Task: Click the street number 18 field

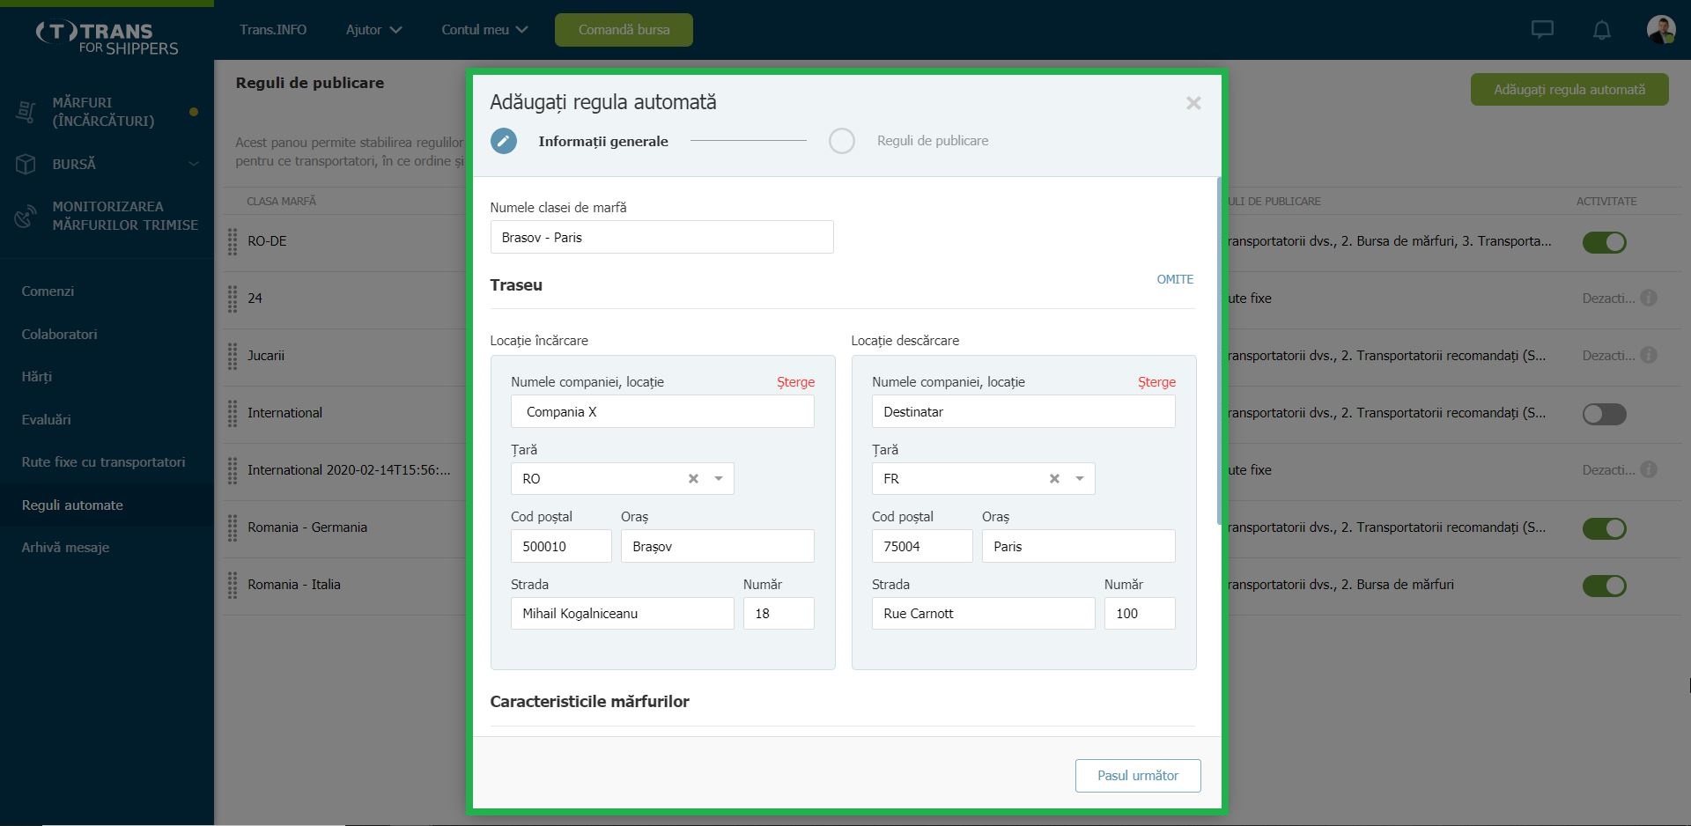Action: [779, 614]
